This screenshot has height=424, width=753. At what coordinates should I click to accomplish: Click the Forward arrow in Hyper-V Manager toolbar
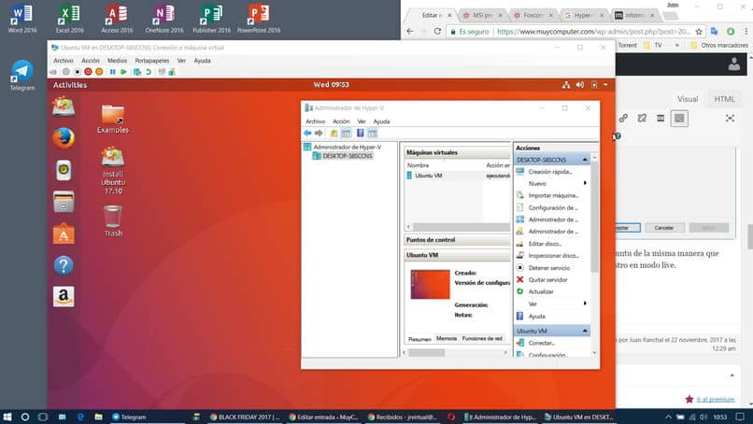click(x=319, y=133)
